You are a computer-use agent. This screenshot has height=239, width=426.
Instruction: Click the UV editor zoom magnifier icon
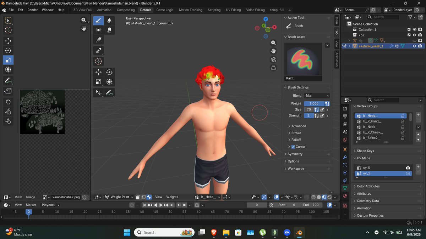click(84, 21)
